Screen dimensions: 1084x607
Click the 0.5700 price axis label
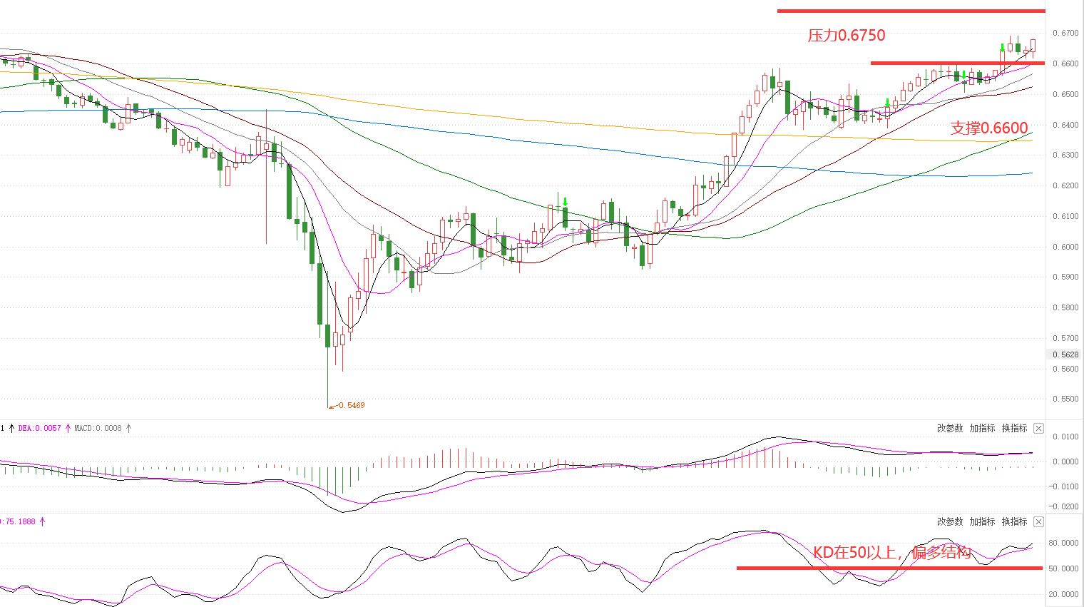pyautogui.click(x=1065, y=338)
